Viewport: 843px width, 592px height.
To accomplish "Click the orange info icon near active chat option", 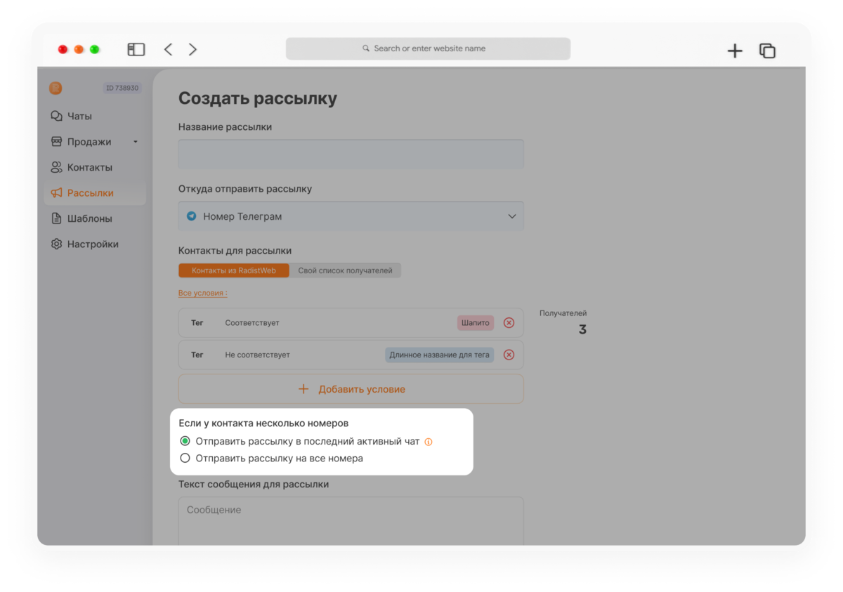I will tap(429, 442).
